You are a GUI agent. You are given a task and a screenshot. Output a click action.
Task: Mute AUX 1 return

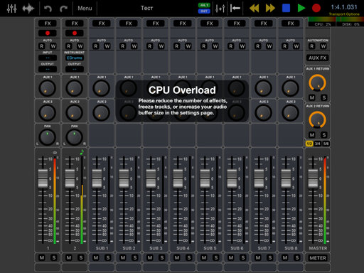click(312, 97)
